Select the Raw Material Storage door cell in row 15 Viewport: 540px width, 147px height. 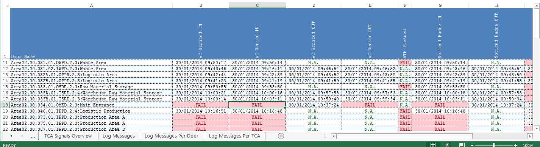91,87
